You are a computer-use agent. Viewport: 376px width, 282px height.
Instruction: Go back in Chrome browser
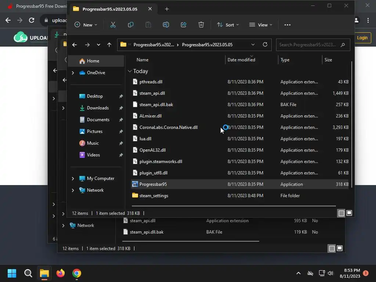point(8,20)
